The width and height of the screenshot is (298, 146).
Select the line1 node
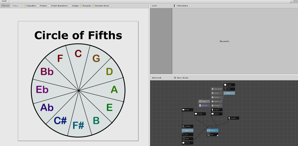187,135
